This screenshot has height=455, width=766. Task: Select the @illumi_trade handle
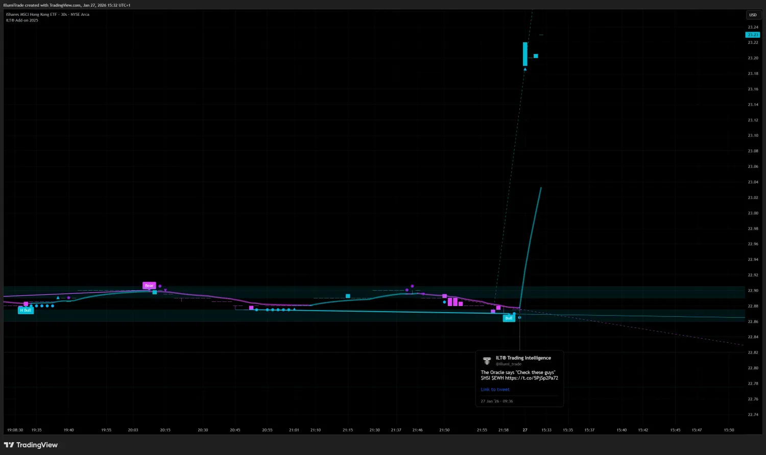coord(509,364)
